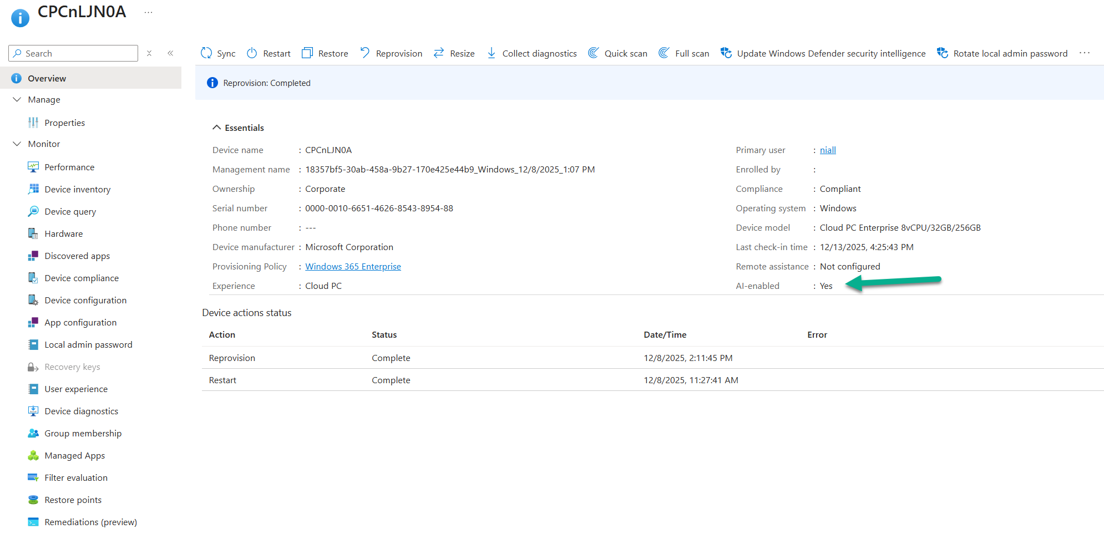This screenshot has width=1104, height=539.
Task: Collapse the Essentials section
Action: [x=217, y=128]
